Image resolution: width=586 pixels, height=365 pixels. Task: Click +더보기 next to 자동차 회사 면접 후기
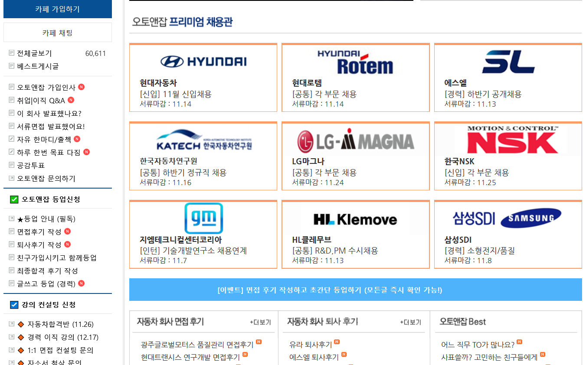click(260, 322)
